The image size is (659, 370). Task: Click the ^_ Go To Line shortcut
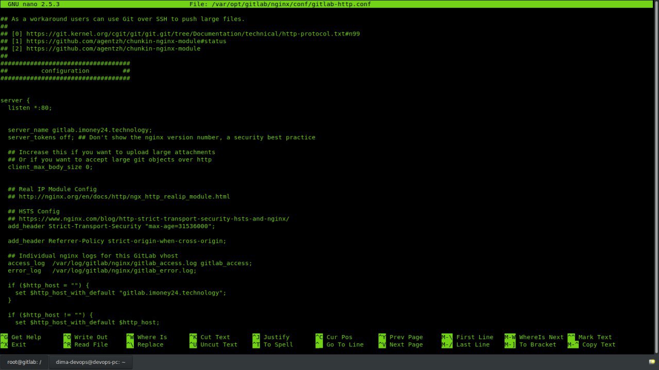(x=339, y=345)
